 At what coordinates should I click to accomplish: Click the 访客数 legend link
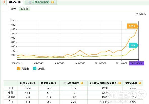tap(41, 69)
